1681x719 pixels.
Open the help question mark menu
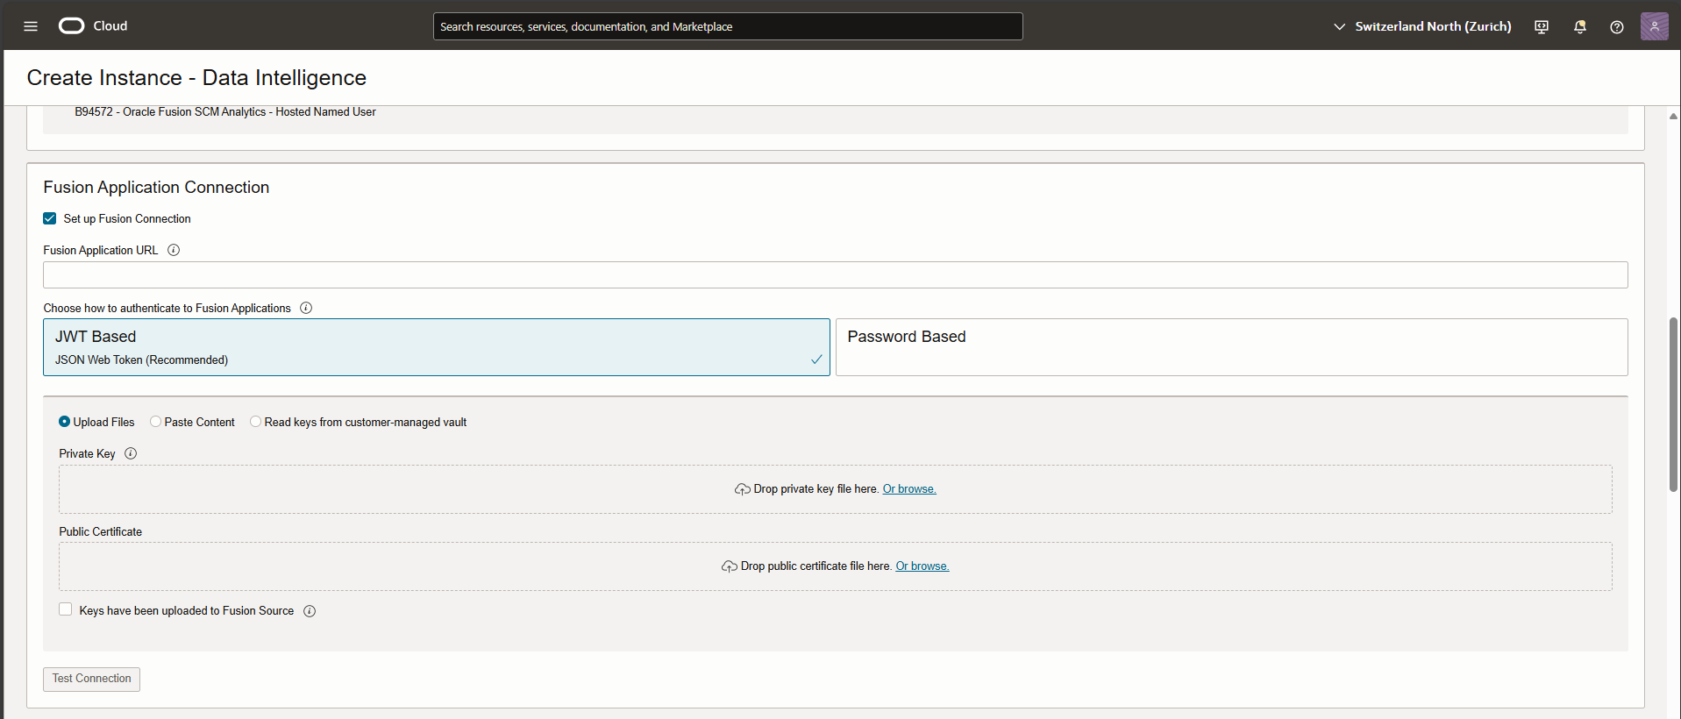click(1617, 27)
